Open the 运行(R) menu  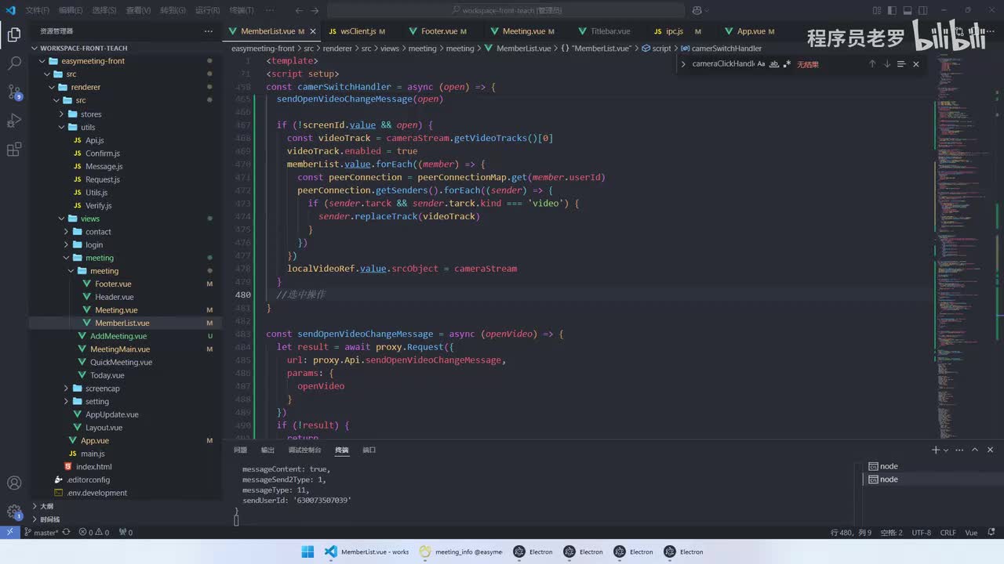pos(207,10)
